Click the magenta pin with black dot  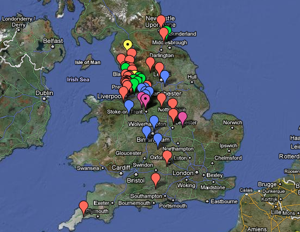pos(145,100)
